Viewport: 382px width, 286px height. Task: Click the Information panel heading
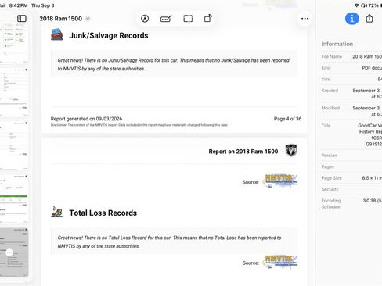coord(337,44)
